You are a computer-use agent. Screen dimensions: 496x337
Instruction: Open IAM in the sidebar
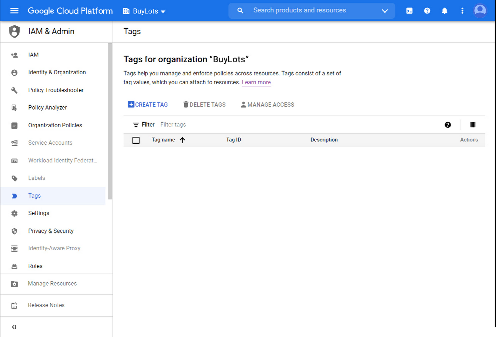click(33, 55)
